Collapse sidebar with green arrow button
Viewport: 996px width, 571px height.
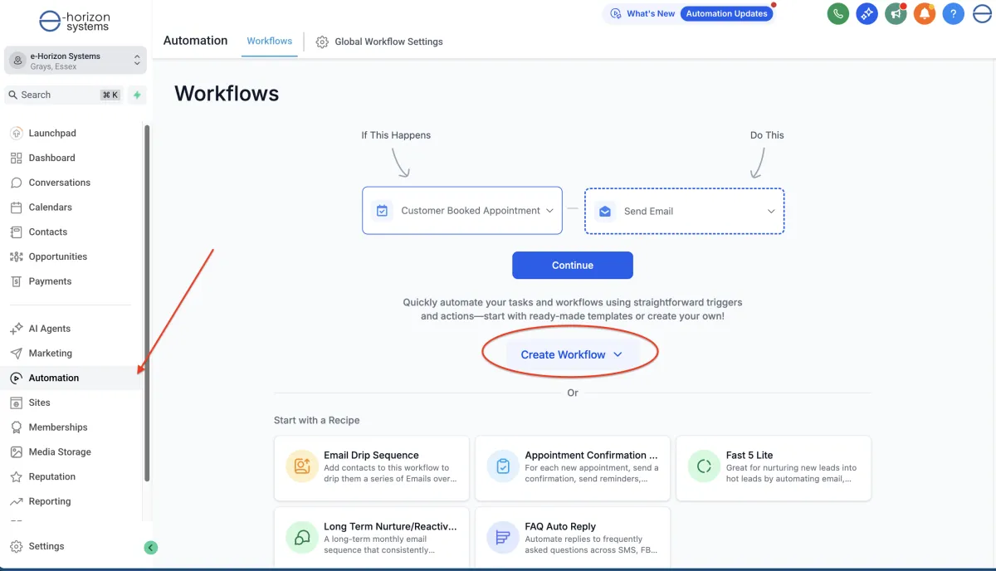150,547
